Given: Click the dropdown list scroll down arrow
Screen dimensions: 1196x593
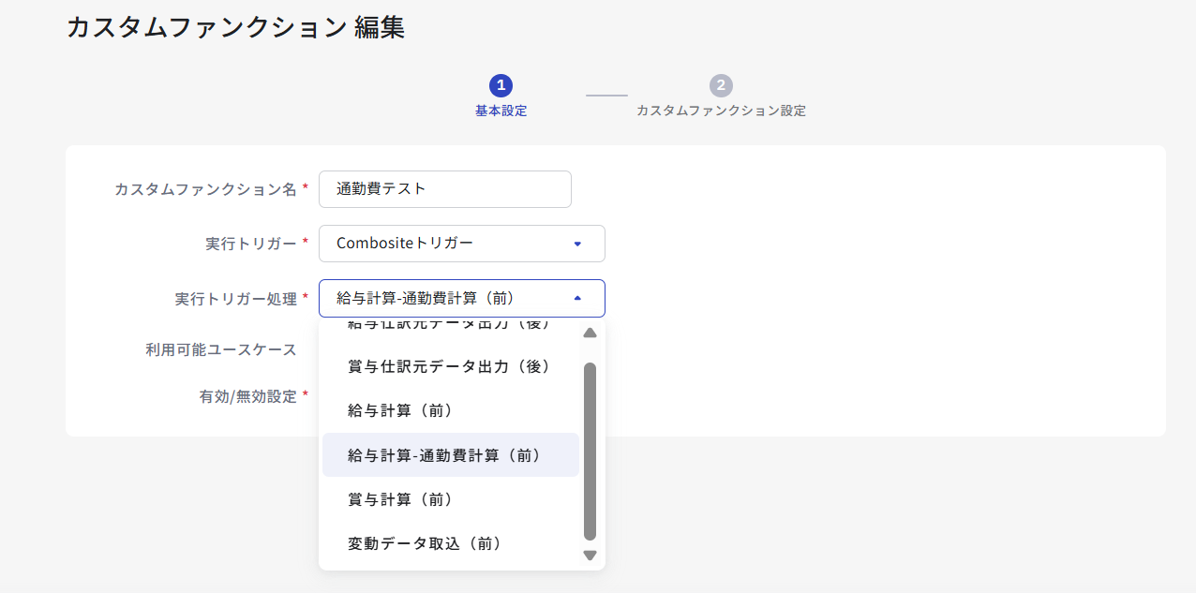Looking at the screenshot, I should [x=590, y=556].
